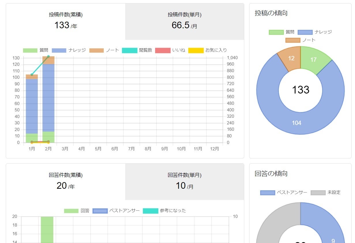355x243 pixels.
Task: Click the 20 /年 value
Action: pos(66,186)
